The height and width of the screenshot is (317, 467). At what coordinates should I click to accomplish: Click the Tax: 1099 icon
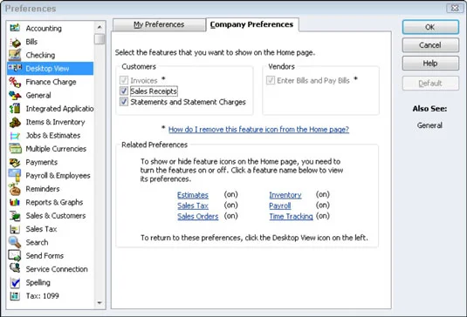[15, 296]
